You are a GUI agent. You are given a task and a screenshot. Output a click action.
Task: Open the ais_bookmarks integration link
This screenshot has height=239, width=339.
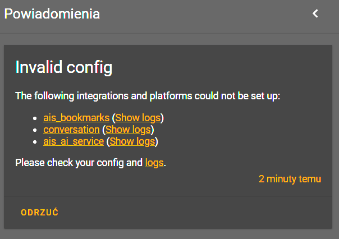point(76,118)
